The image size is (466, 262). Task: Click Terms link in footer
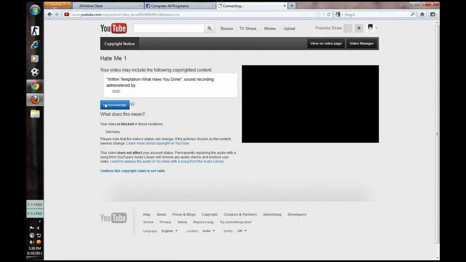point(148,222)
